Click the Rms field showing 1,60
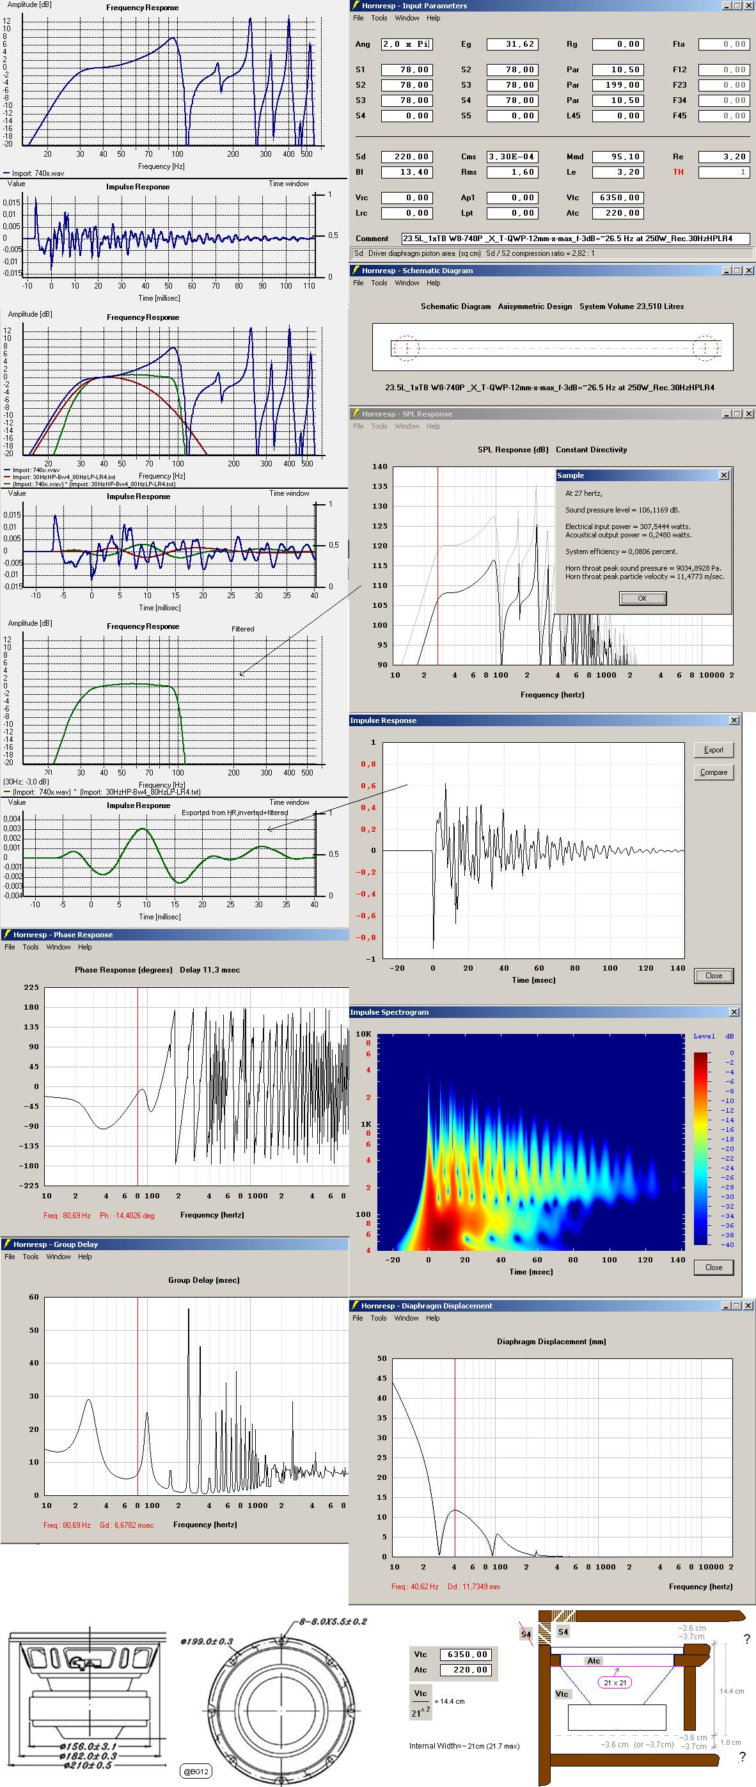 point(512,172)
